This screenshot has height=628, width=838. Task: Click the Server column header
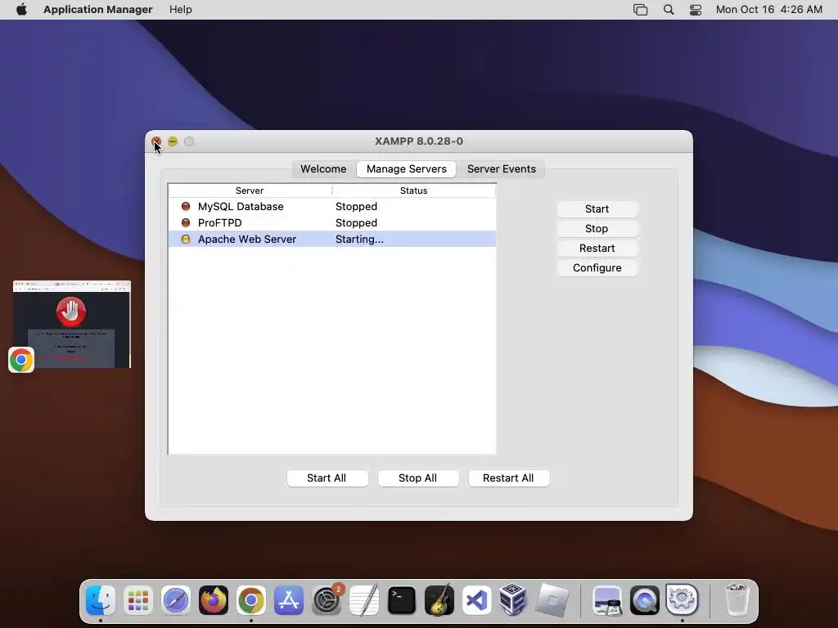coord(250,191)
